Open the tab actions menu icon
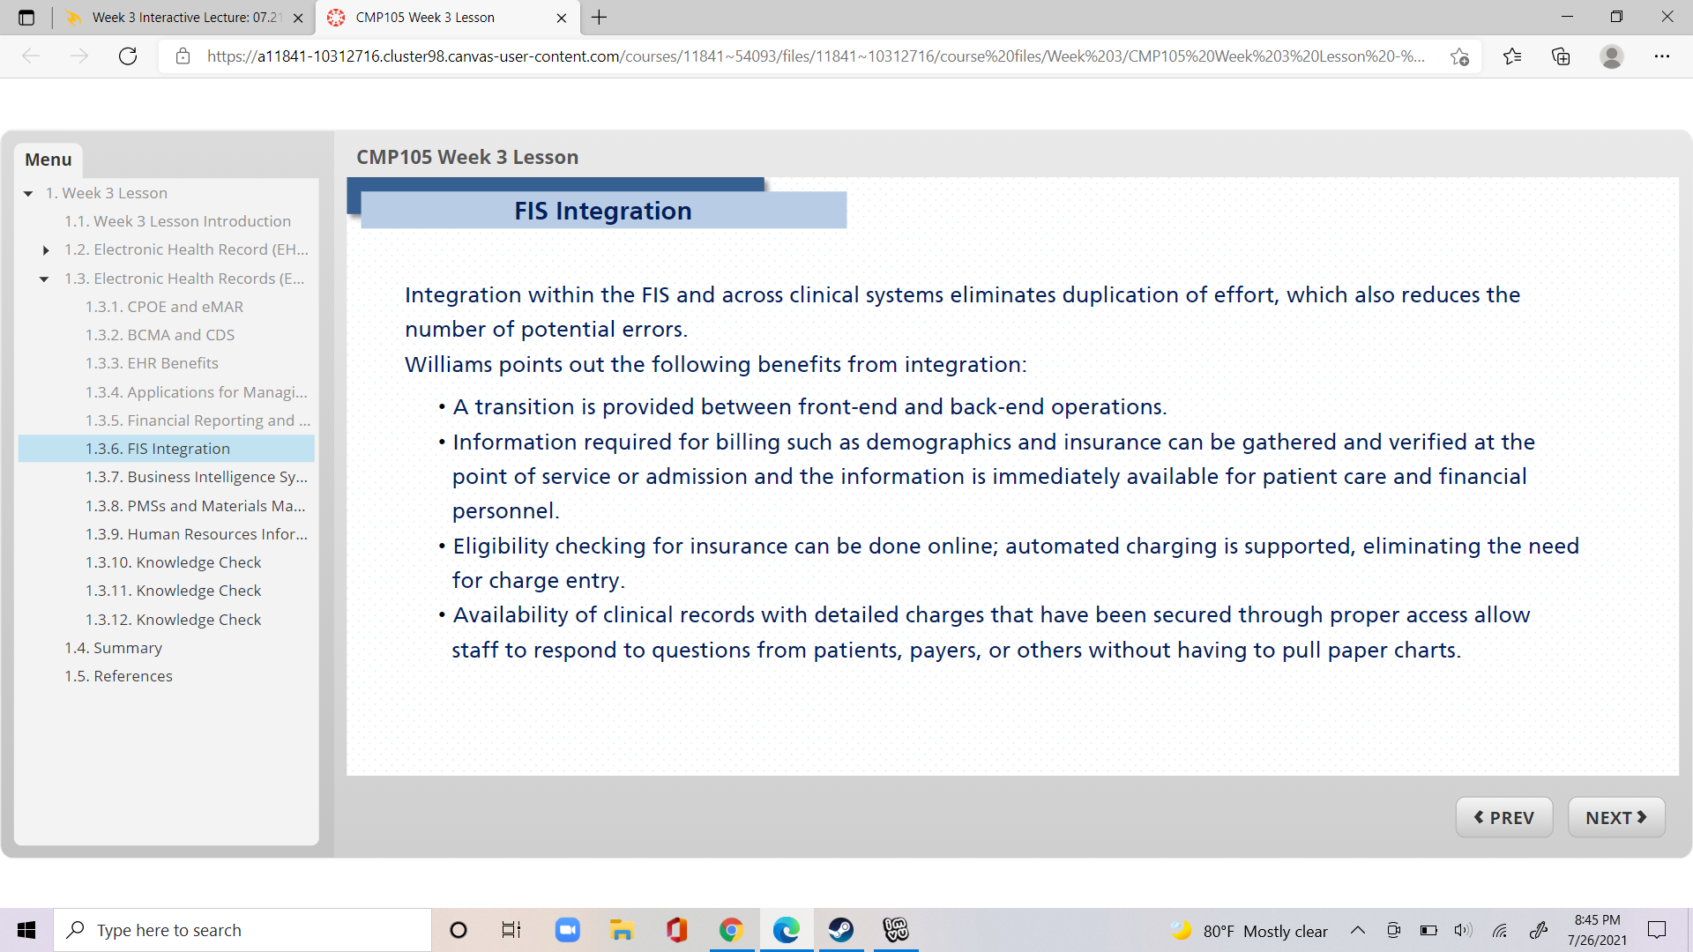 click(26, 18)
